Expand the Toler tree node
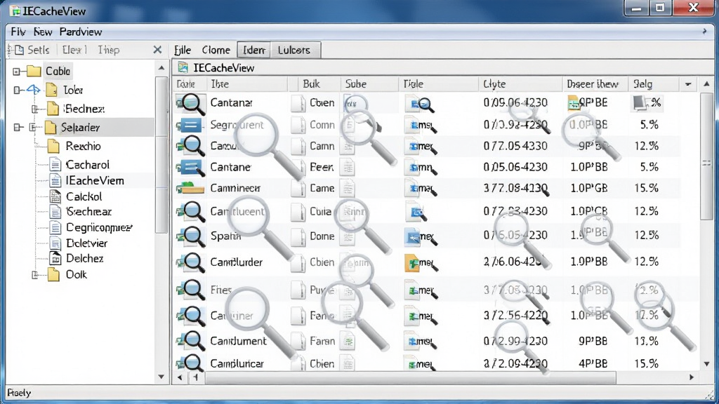 pyautogui.click(x=17, y=90)
